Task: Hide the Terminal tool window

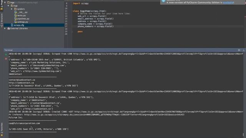Action: [244, 50]
